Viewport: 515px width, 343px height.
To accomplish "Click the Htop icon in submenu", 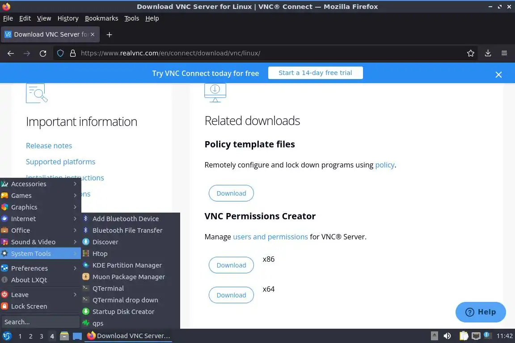I will [86, 253].
